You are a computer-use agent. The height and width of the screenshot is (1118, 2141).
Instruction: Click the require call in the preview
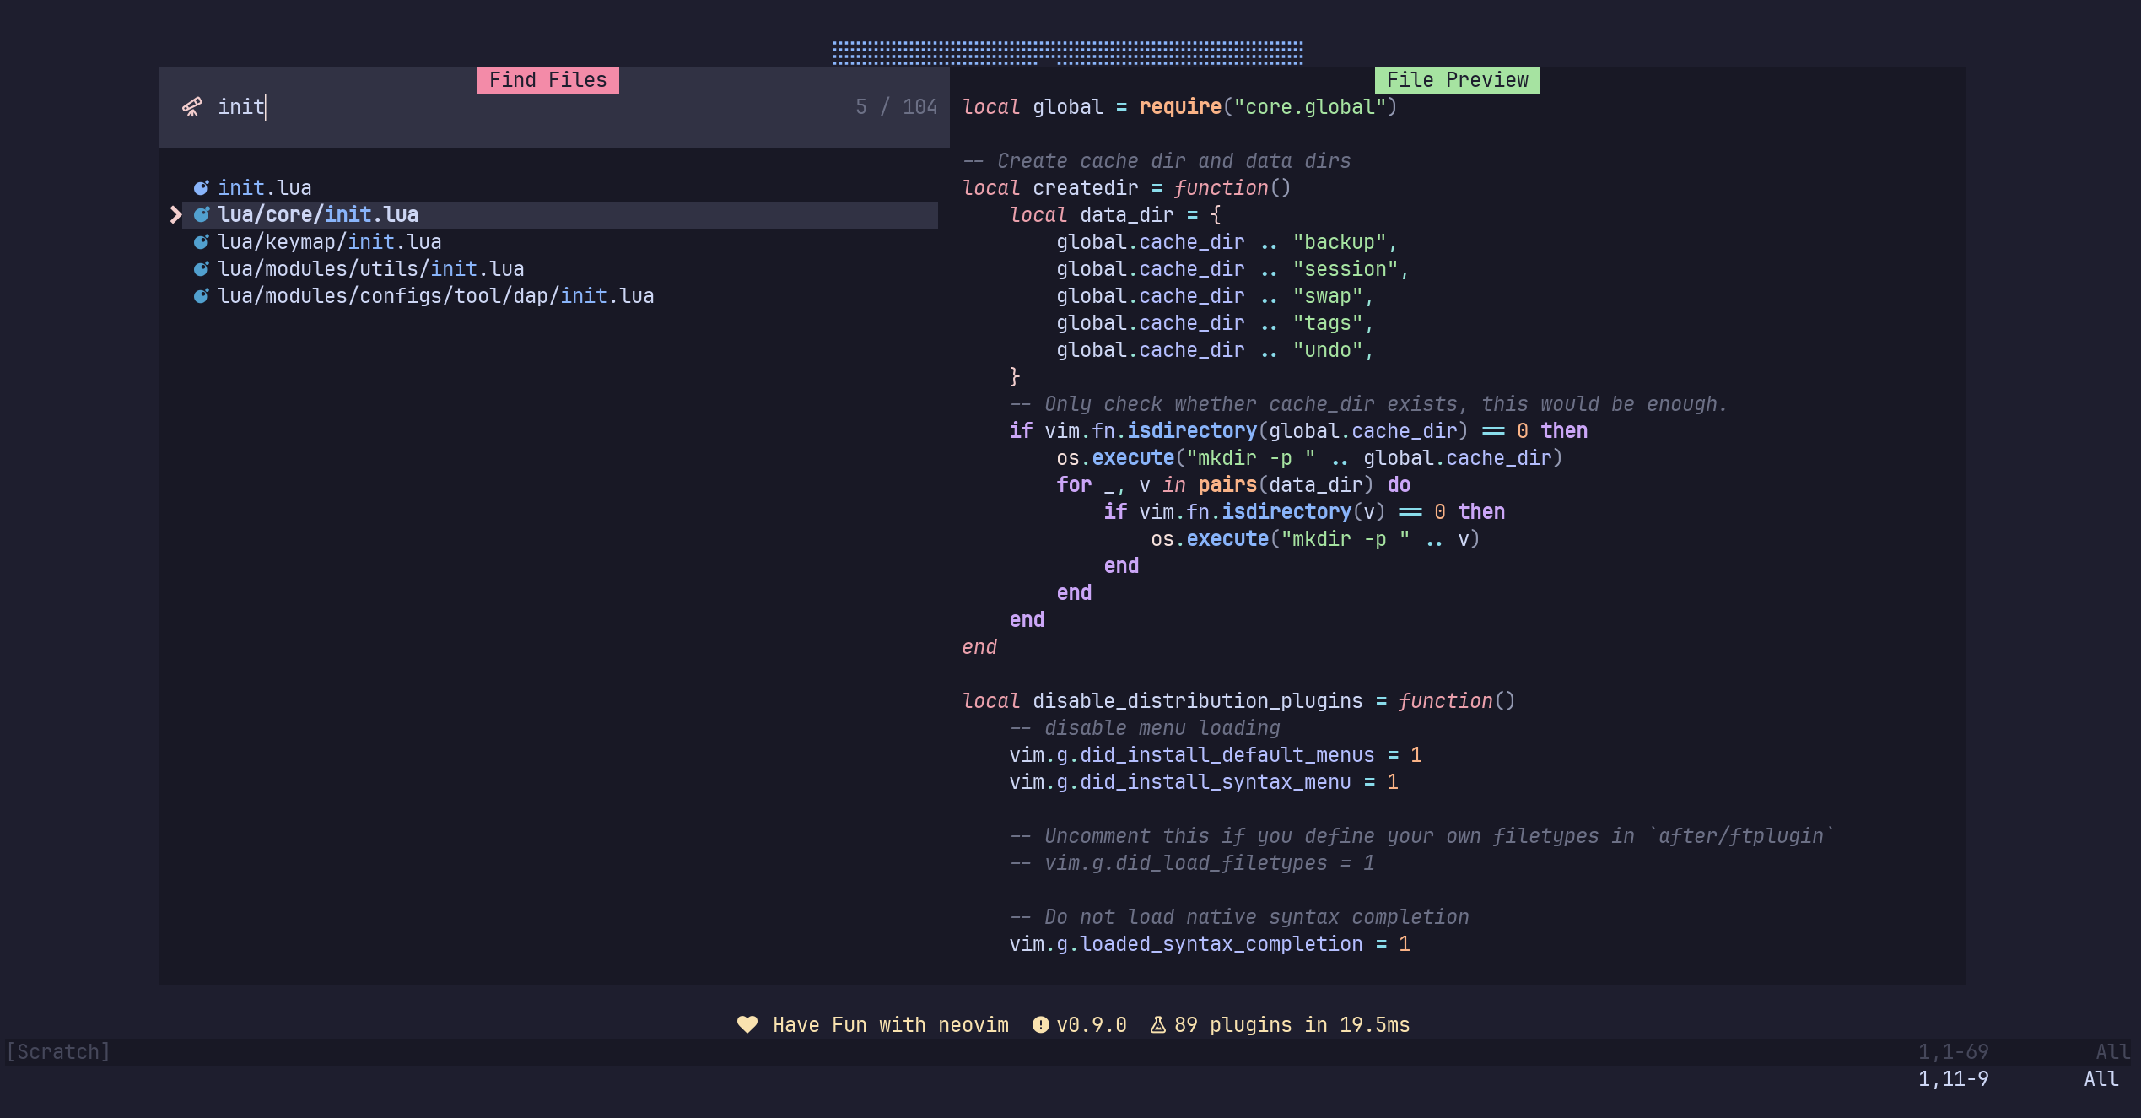point(1179,107)
